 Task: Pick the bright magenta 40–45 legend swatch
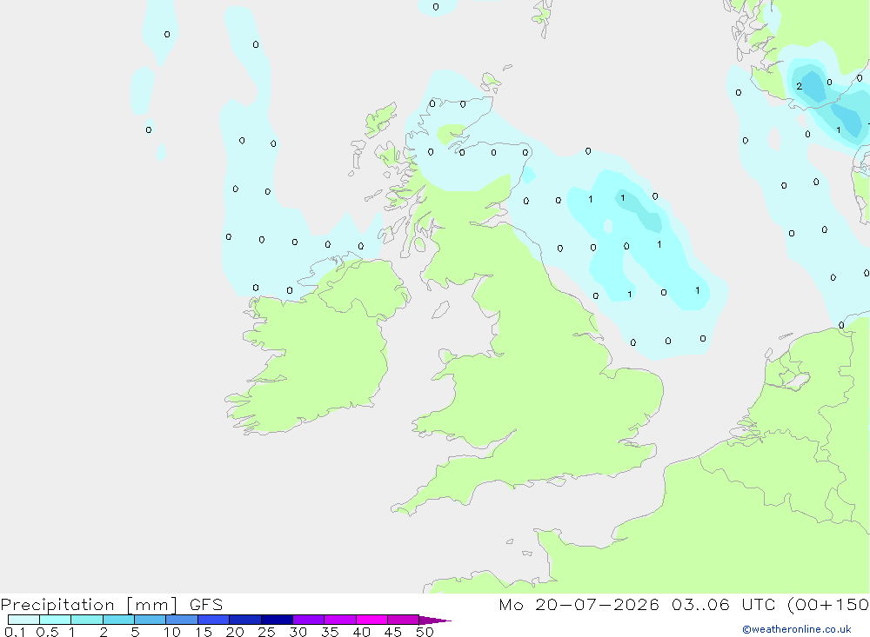(371, 620)
